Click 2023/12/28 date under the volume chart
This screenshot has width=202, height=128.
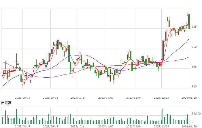[161, 127]
